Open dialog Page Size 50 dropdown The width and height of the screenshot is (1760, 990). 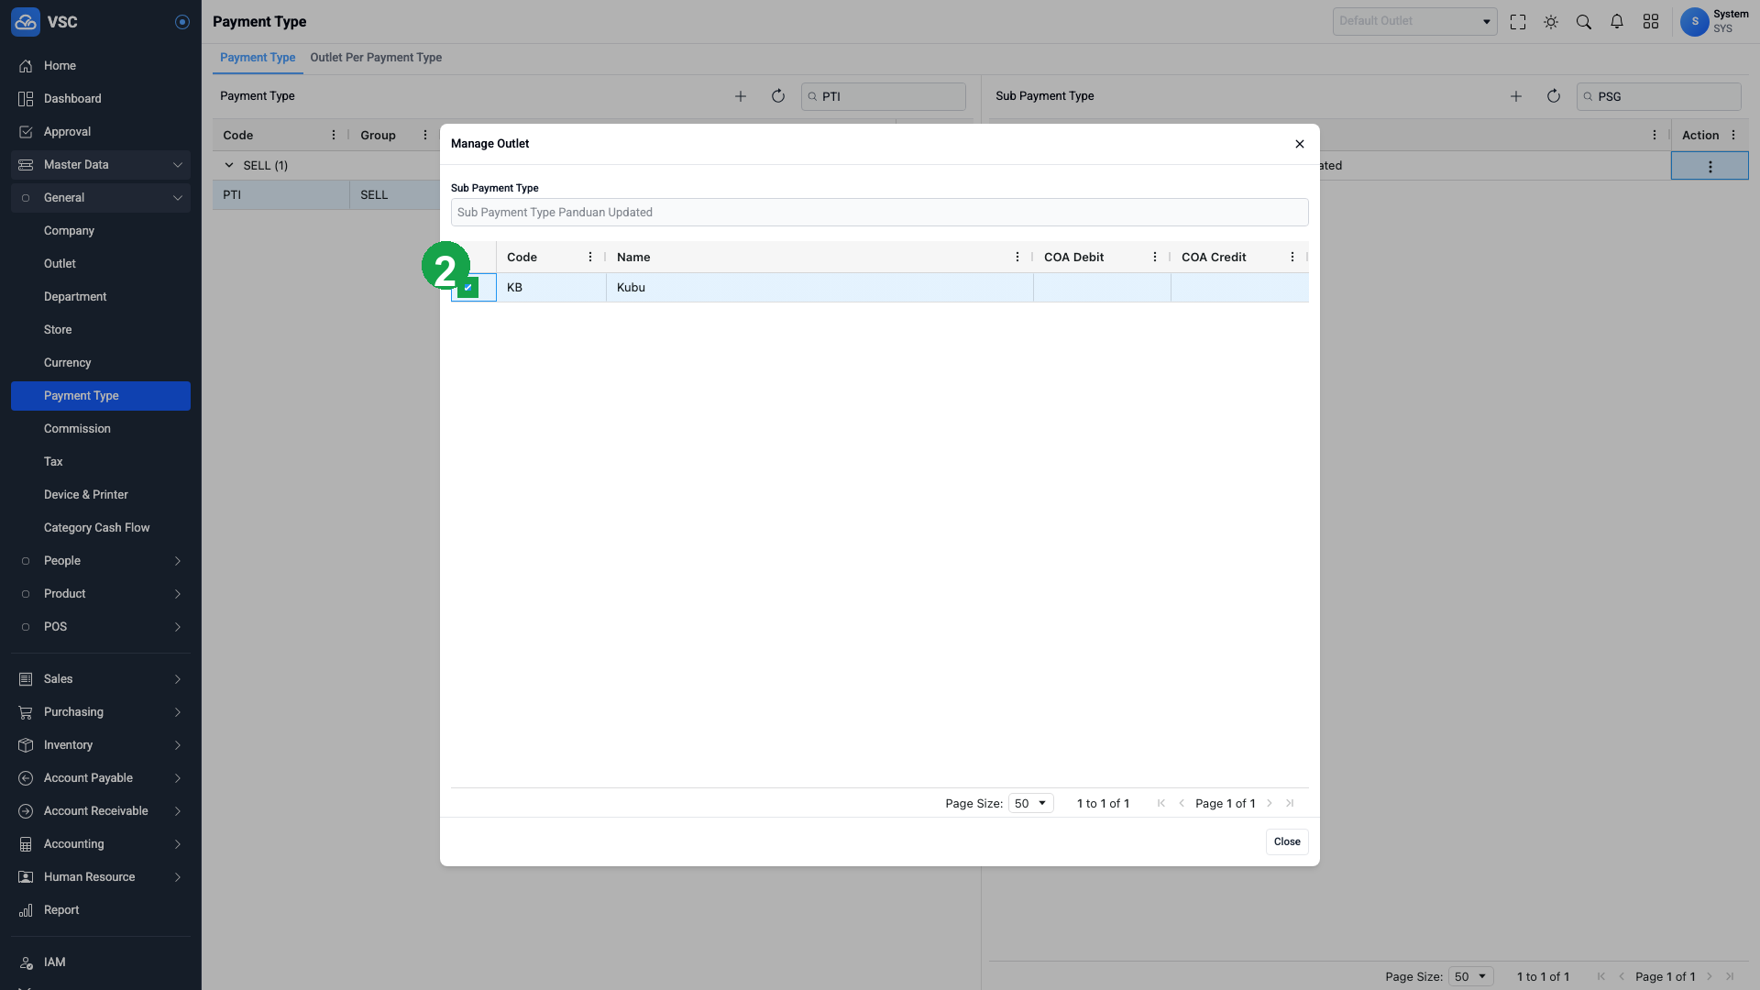(x=1031, y=803)
